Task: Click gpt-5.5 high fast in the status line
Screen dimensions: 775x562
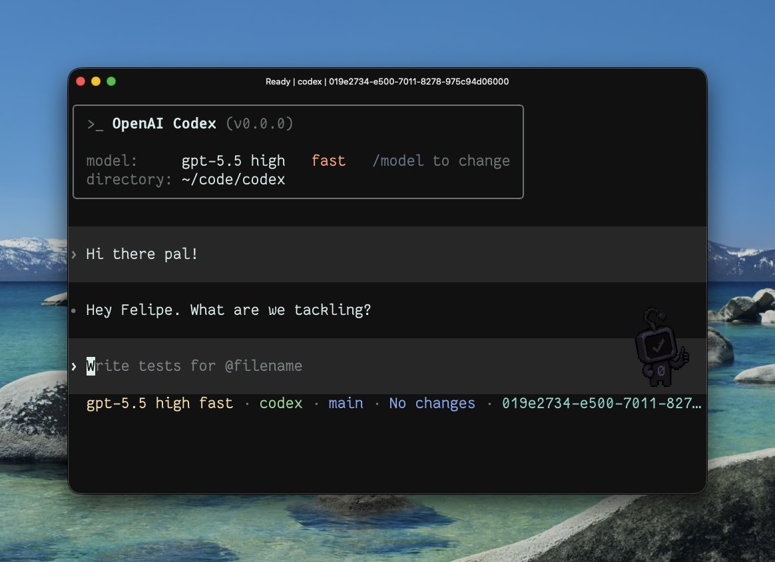Action: tap(160, 404)
